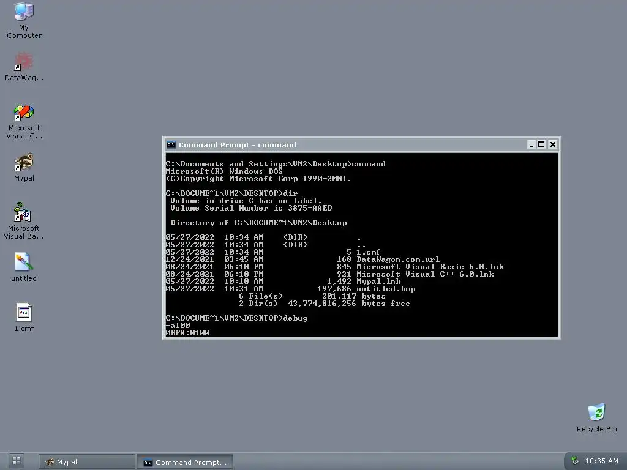Image resolution: width=627 pixels, height=470 pixels.
Task: Click the system tray network icon
Action: 574,461
